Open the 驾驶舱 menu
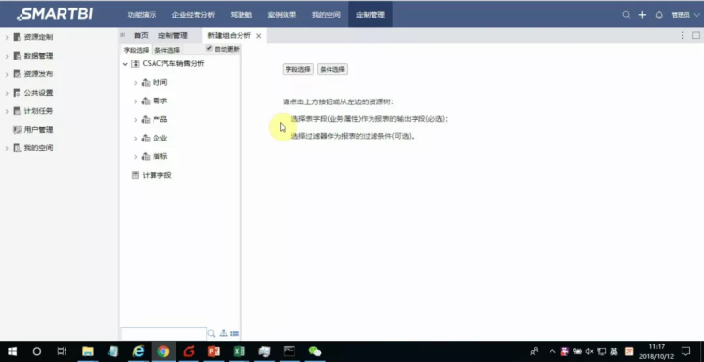The height and width of the screenshot is (362, 704). tap(242, 15)
